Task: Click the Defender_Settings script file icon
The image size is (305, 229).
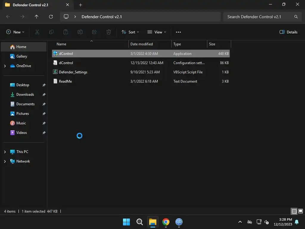Action: [55, 72]
